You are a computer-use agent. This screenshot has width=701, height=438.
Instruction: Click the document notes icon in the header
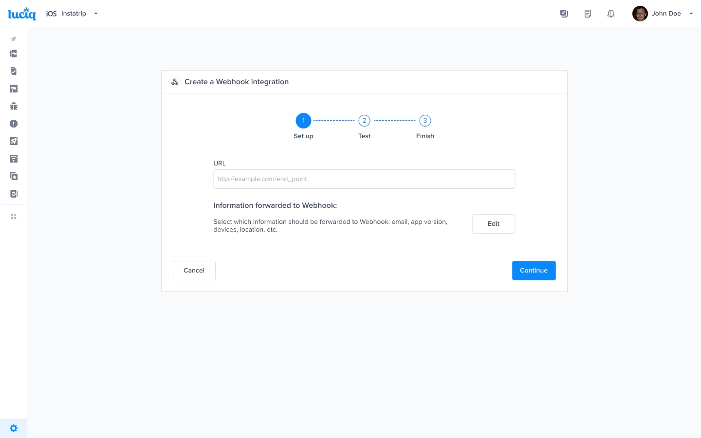pyautogui.click(x=588, y=14)
